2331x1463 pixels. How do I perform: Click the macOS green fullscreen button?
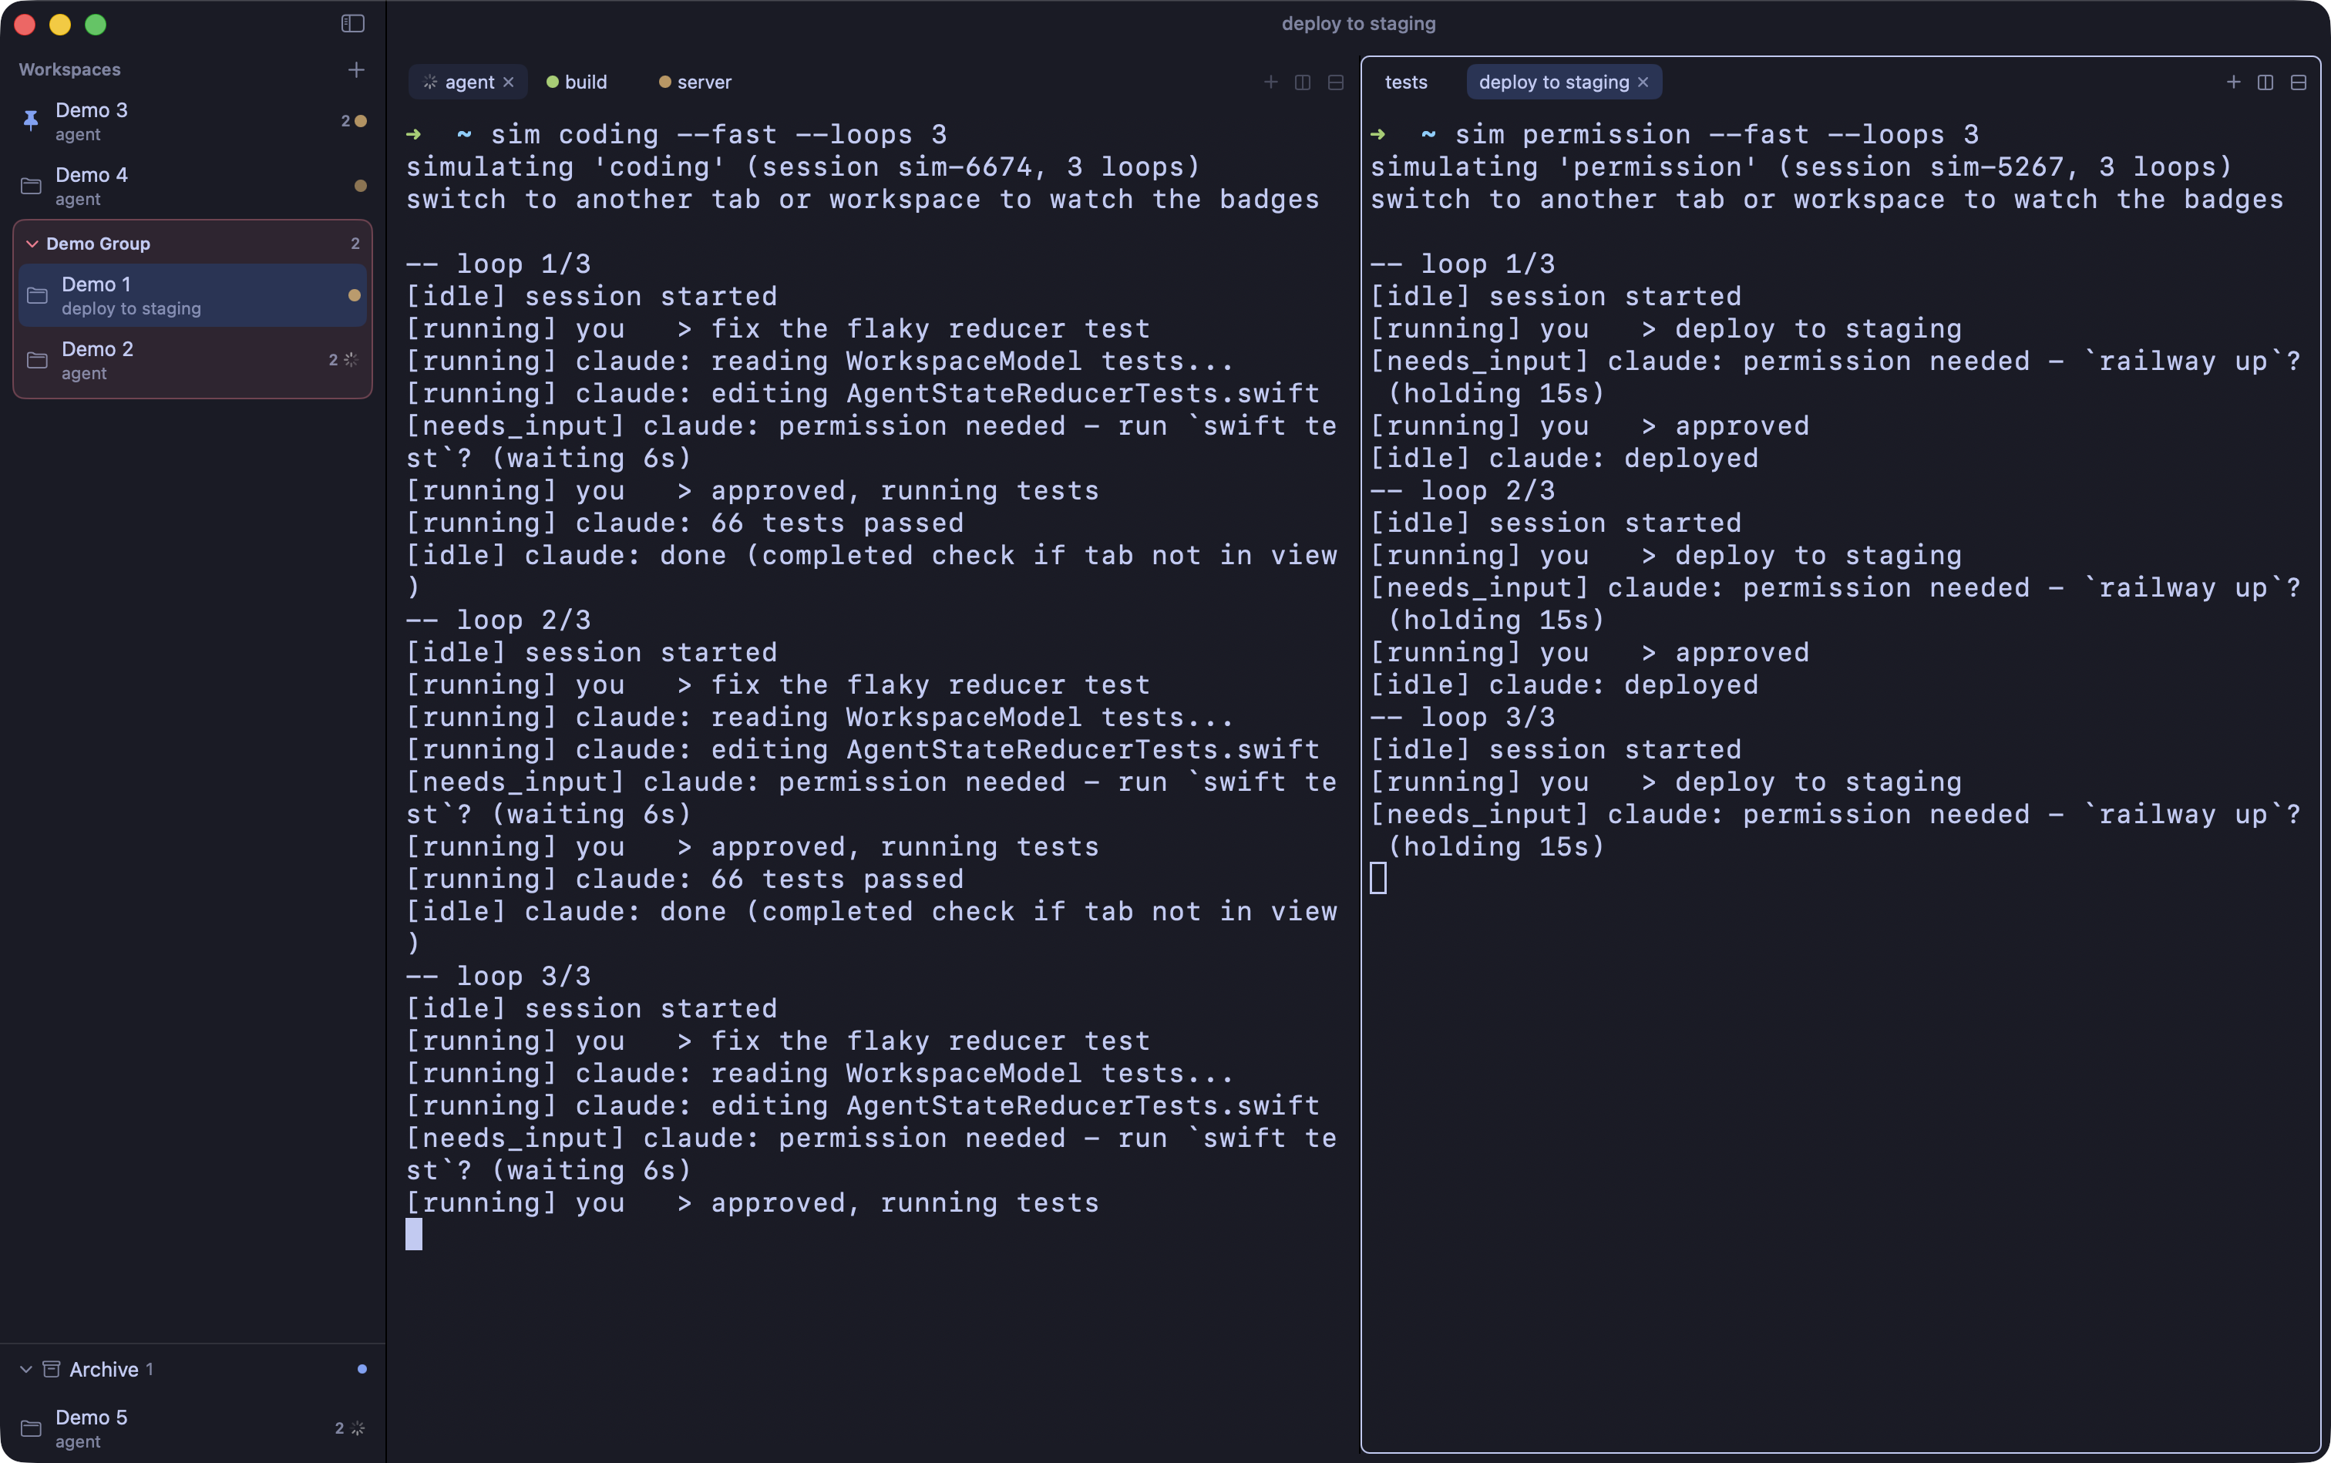[96, 24]
